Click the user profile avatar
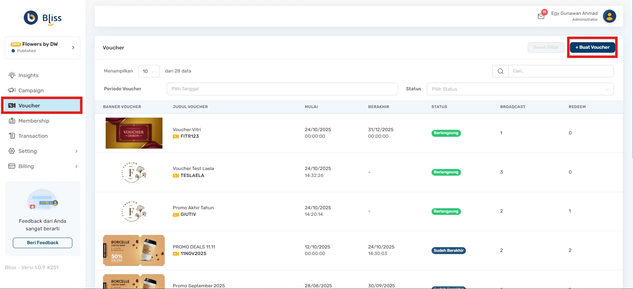Viewport: 633px width, 289px height. 609,16
